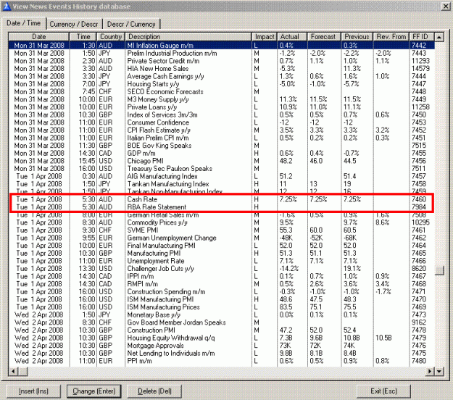Select the Private Loans y/y row
Image resolution: width=453 pixels, height=400 pixels.
tap(221, 107)
